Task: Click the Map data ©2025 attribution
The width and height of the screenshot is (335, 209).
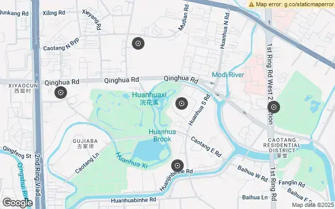Action: click(x=313, y=205)
